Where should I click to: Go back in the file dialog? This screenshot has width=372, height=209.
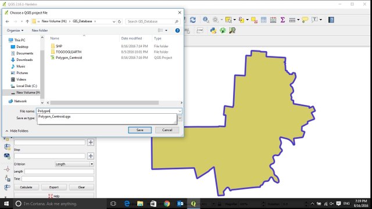(8, 21)
